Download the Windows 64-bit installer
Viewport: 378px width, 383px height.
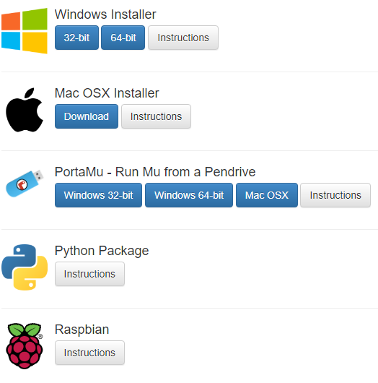point(123,38)
